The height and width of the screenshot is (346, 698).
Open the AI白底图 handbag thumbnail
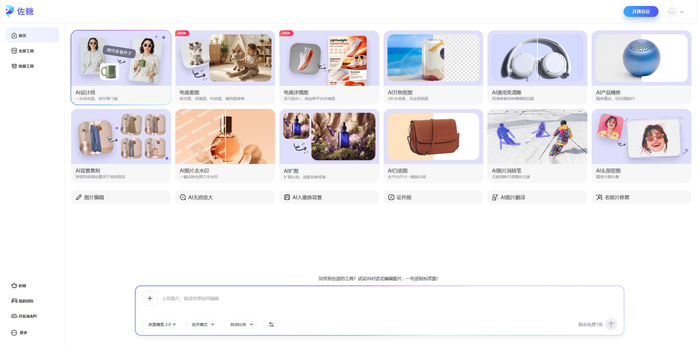[433, 136]
